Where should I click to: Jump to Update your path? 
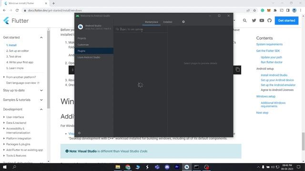[271, 57]
